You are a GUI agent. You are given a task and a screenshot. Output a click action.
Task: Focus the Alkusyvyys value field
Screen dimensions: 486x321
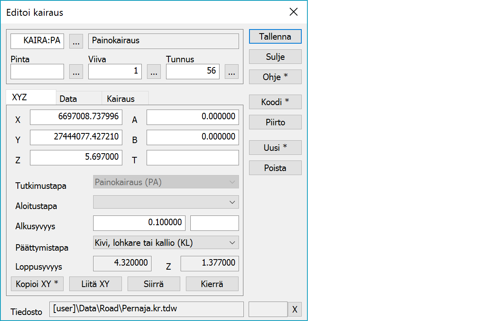(139, 223)
